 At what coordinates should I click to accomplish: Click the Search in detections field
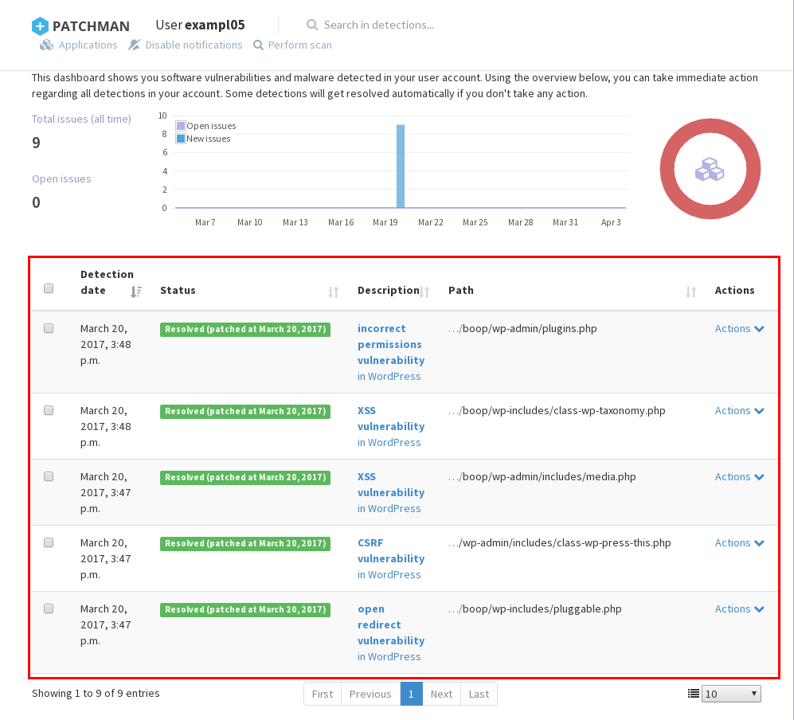pyautogui.click(x=378, y=25)
